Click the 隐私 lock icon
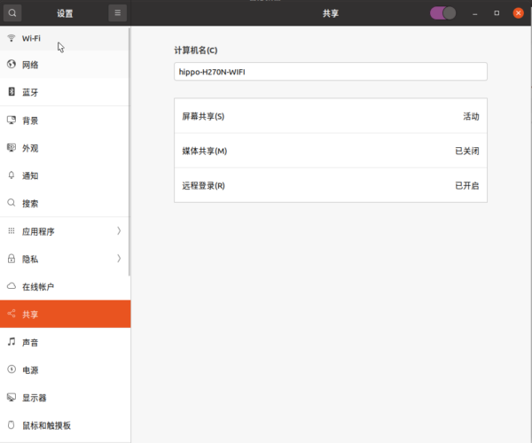The image size is (532, 443). (x=12, y=259)
